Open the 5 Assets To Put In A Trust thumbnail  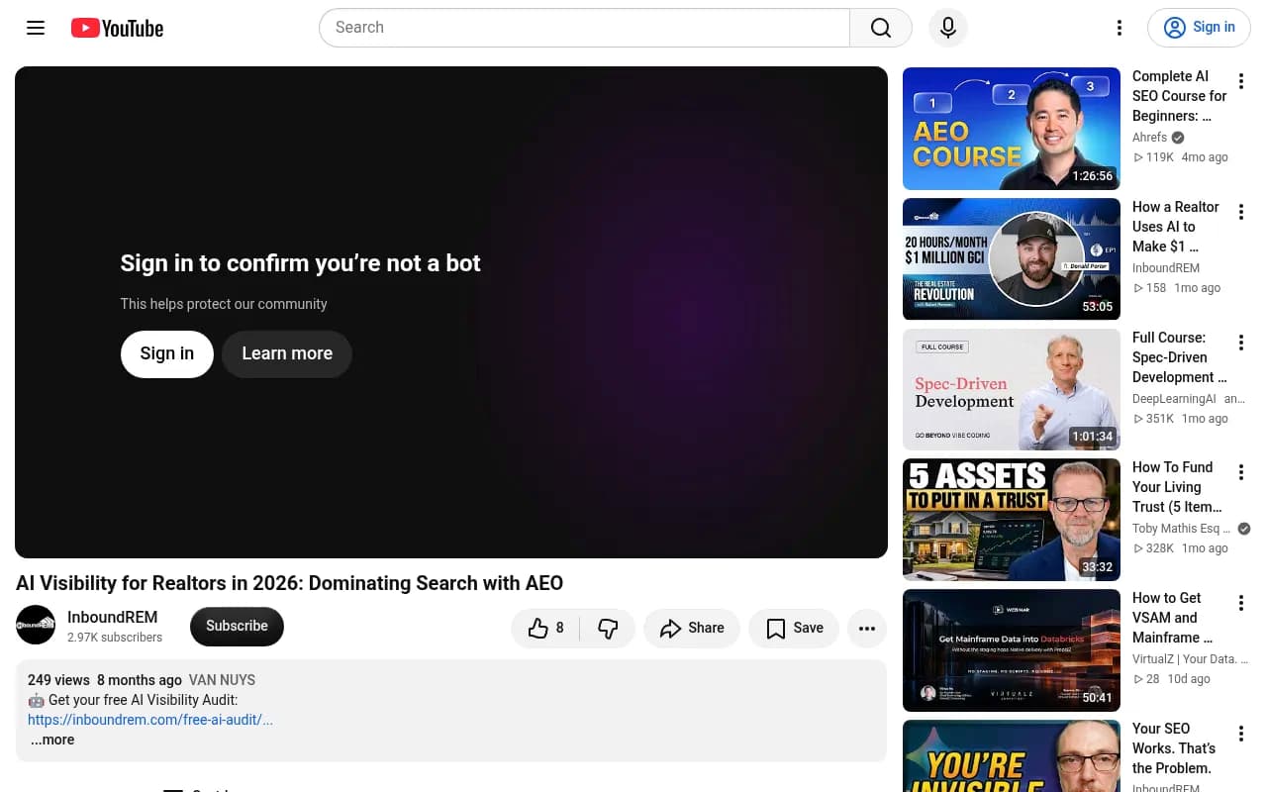pos(1012,520)
